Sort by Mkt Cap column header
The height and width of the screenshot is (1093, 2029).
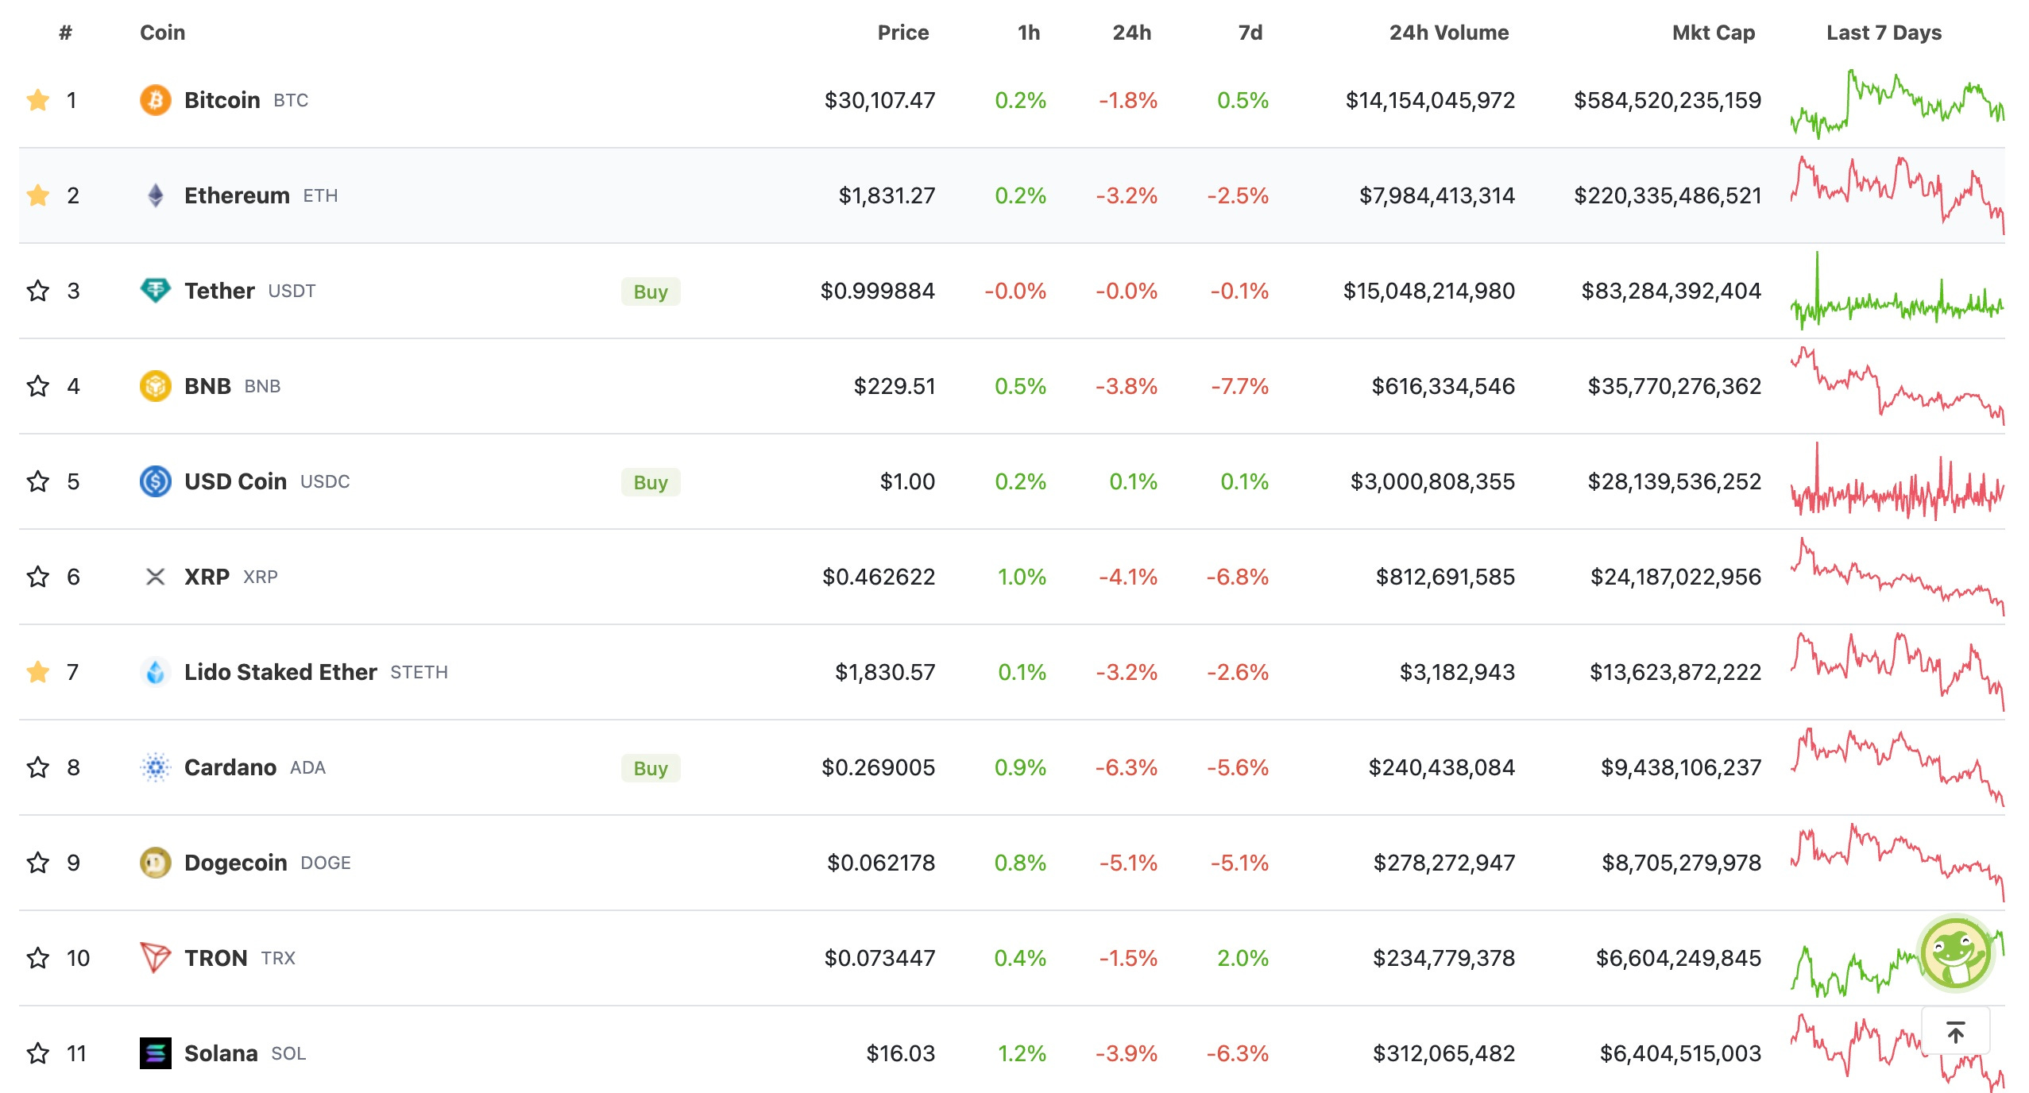1714,33
